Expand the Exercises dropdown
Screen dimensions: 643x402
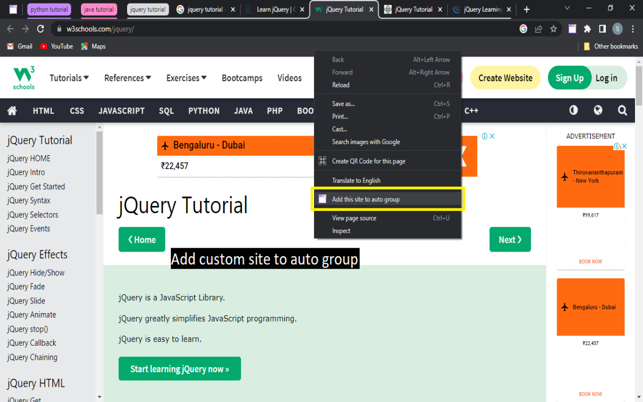186,78
